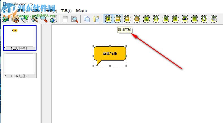Click the capture screenshot picture icon
Image resolution: width=223 pixels, height=123 pixels.
[5, 19]
